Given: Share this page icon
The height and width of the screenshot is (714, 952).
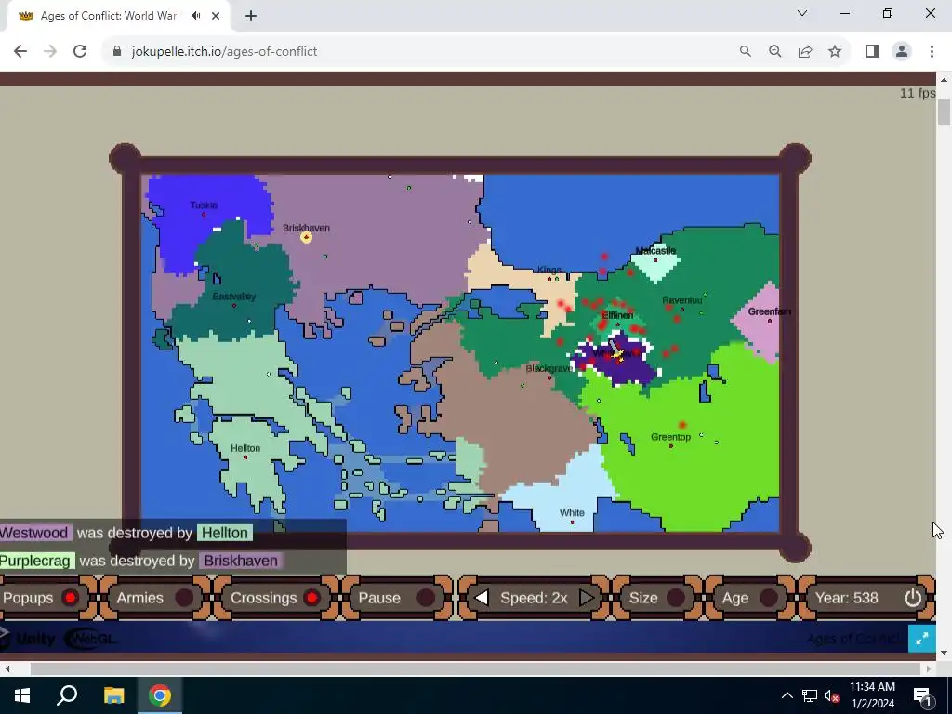Looking at the screenshot, I should point(805,52).
